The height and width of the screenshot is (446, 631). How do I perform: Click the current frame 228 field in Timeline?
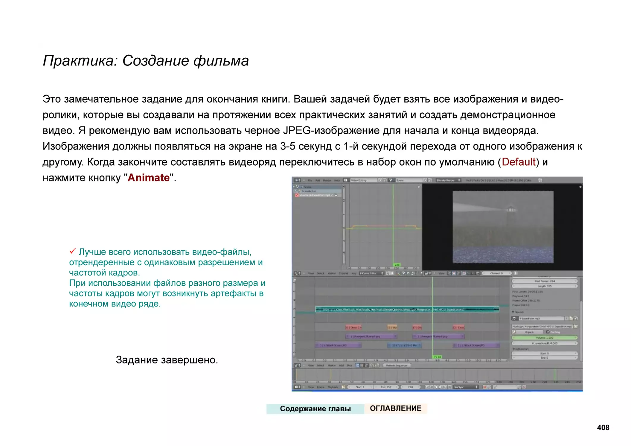pos(410,387)
